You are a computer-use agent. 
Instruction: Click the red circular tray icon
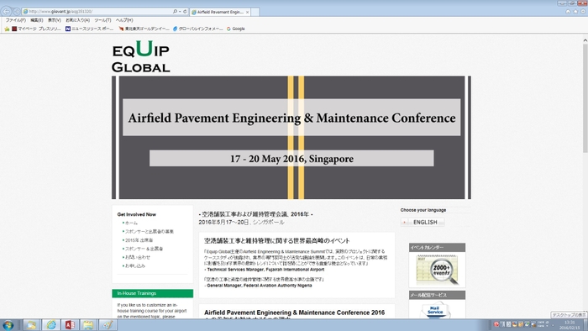(496, 324)
